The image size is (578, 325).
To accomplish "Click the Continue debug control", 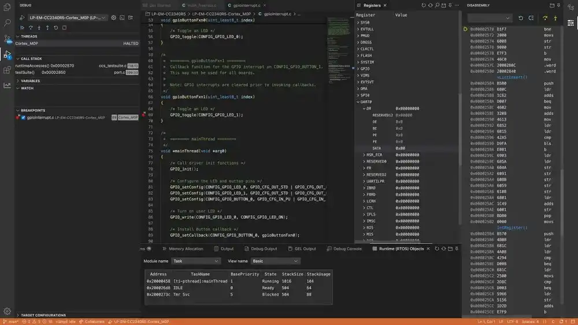I will (22, 28).
